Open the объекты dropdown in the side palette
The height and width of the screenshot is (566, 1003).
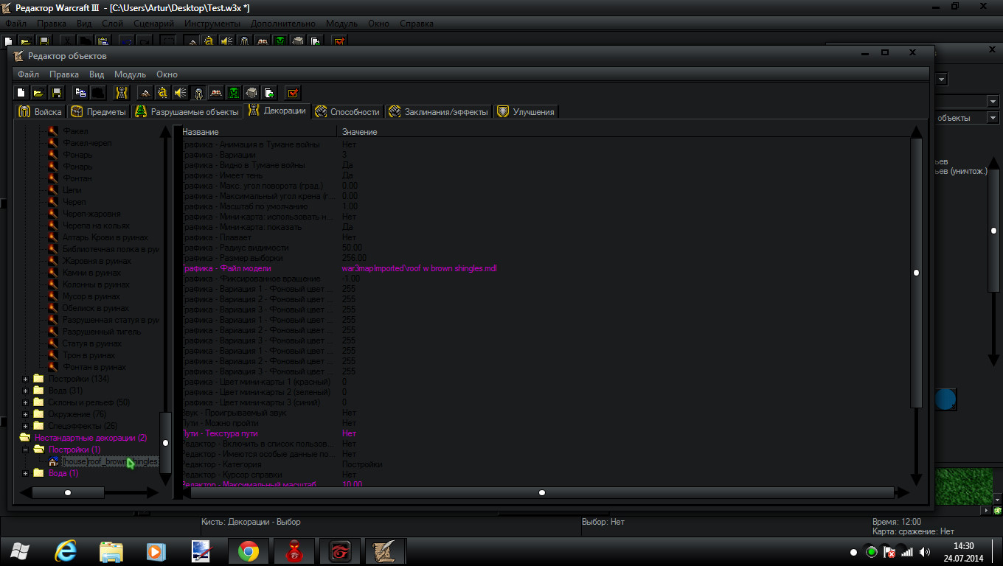(x=993, y=118)
